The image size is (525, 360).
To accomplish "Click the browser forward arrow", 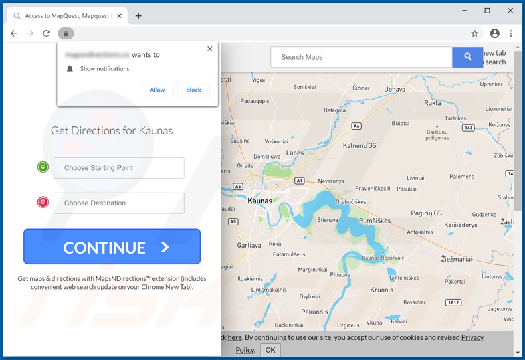I will point(30,33).
